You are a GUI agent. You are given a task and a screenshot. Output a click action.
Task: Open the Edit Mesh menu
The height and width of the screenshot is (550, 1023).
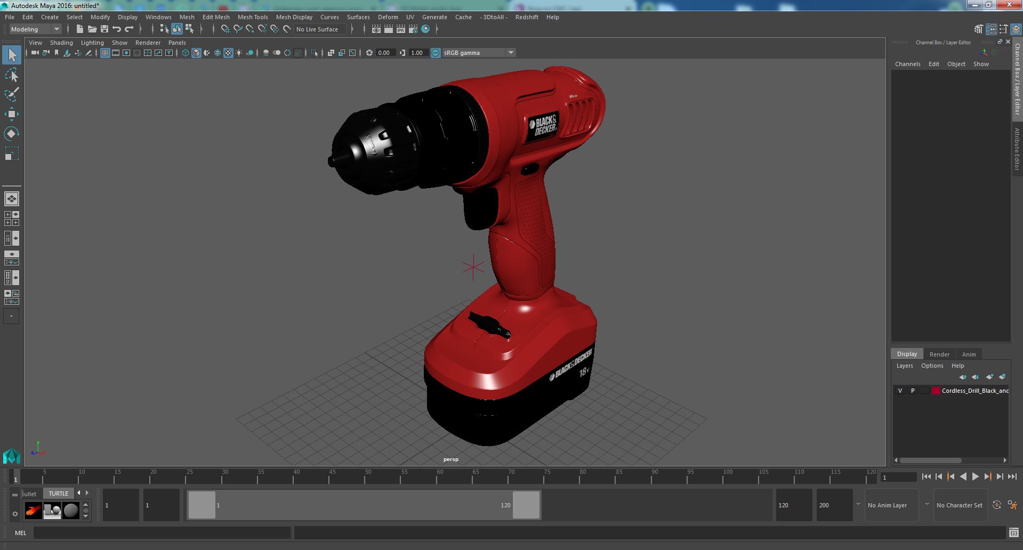216,17
